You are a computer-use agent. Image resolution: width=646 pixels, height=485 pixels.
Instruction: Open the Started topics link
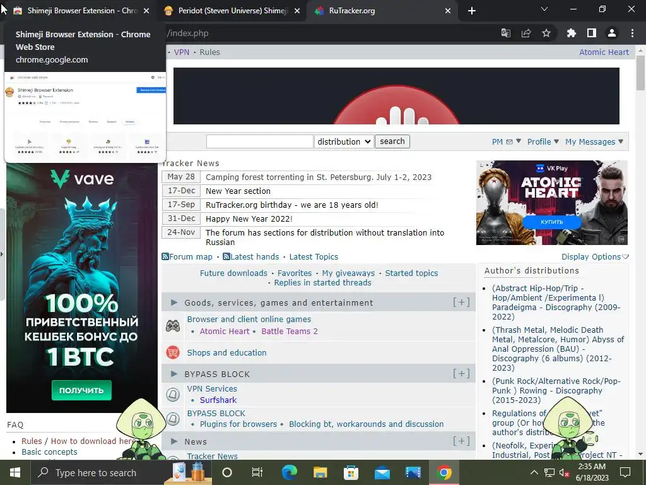pyautogui.click(x=411, y=273)
